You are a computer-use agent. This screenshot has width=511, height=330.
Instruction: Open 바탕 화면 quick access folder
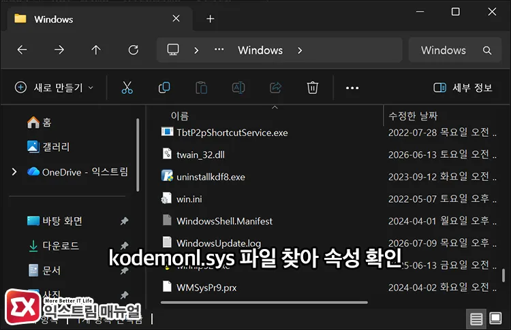pos(55,221)
